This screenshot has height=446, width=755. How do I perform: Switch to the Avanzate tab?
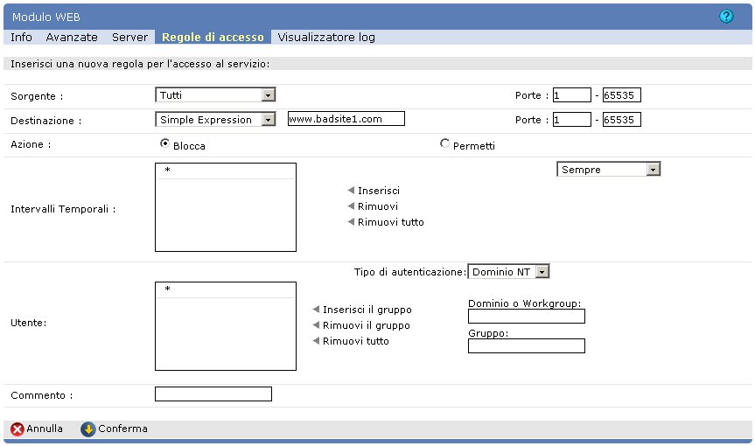tap(72, 38)
